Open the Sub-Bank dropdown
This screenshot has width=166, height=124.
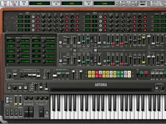pos(56,3)
